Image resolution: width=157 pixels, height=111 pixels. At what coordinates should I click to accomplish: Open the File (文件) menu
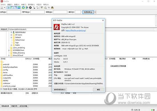tap(3, 5)
